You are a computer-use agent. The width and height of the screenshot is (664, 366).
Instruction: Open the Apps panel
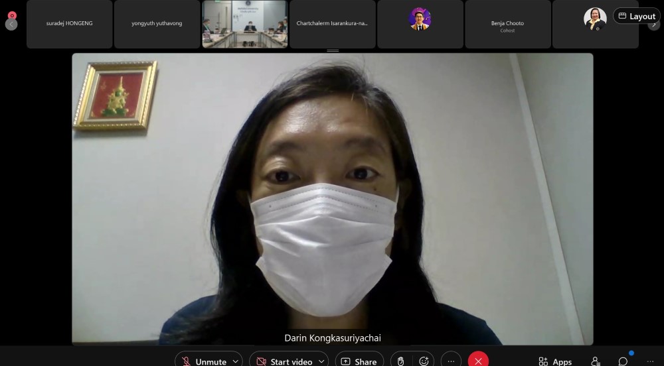[555, 361]
